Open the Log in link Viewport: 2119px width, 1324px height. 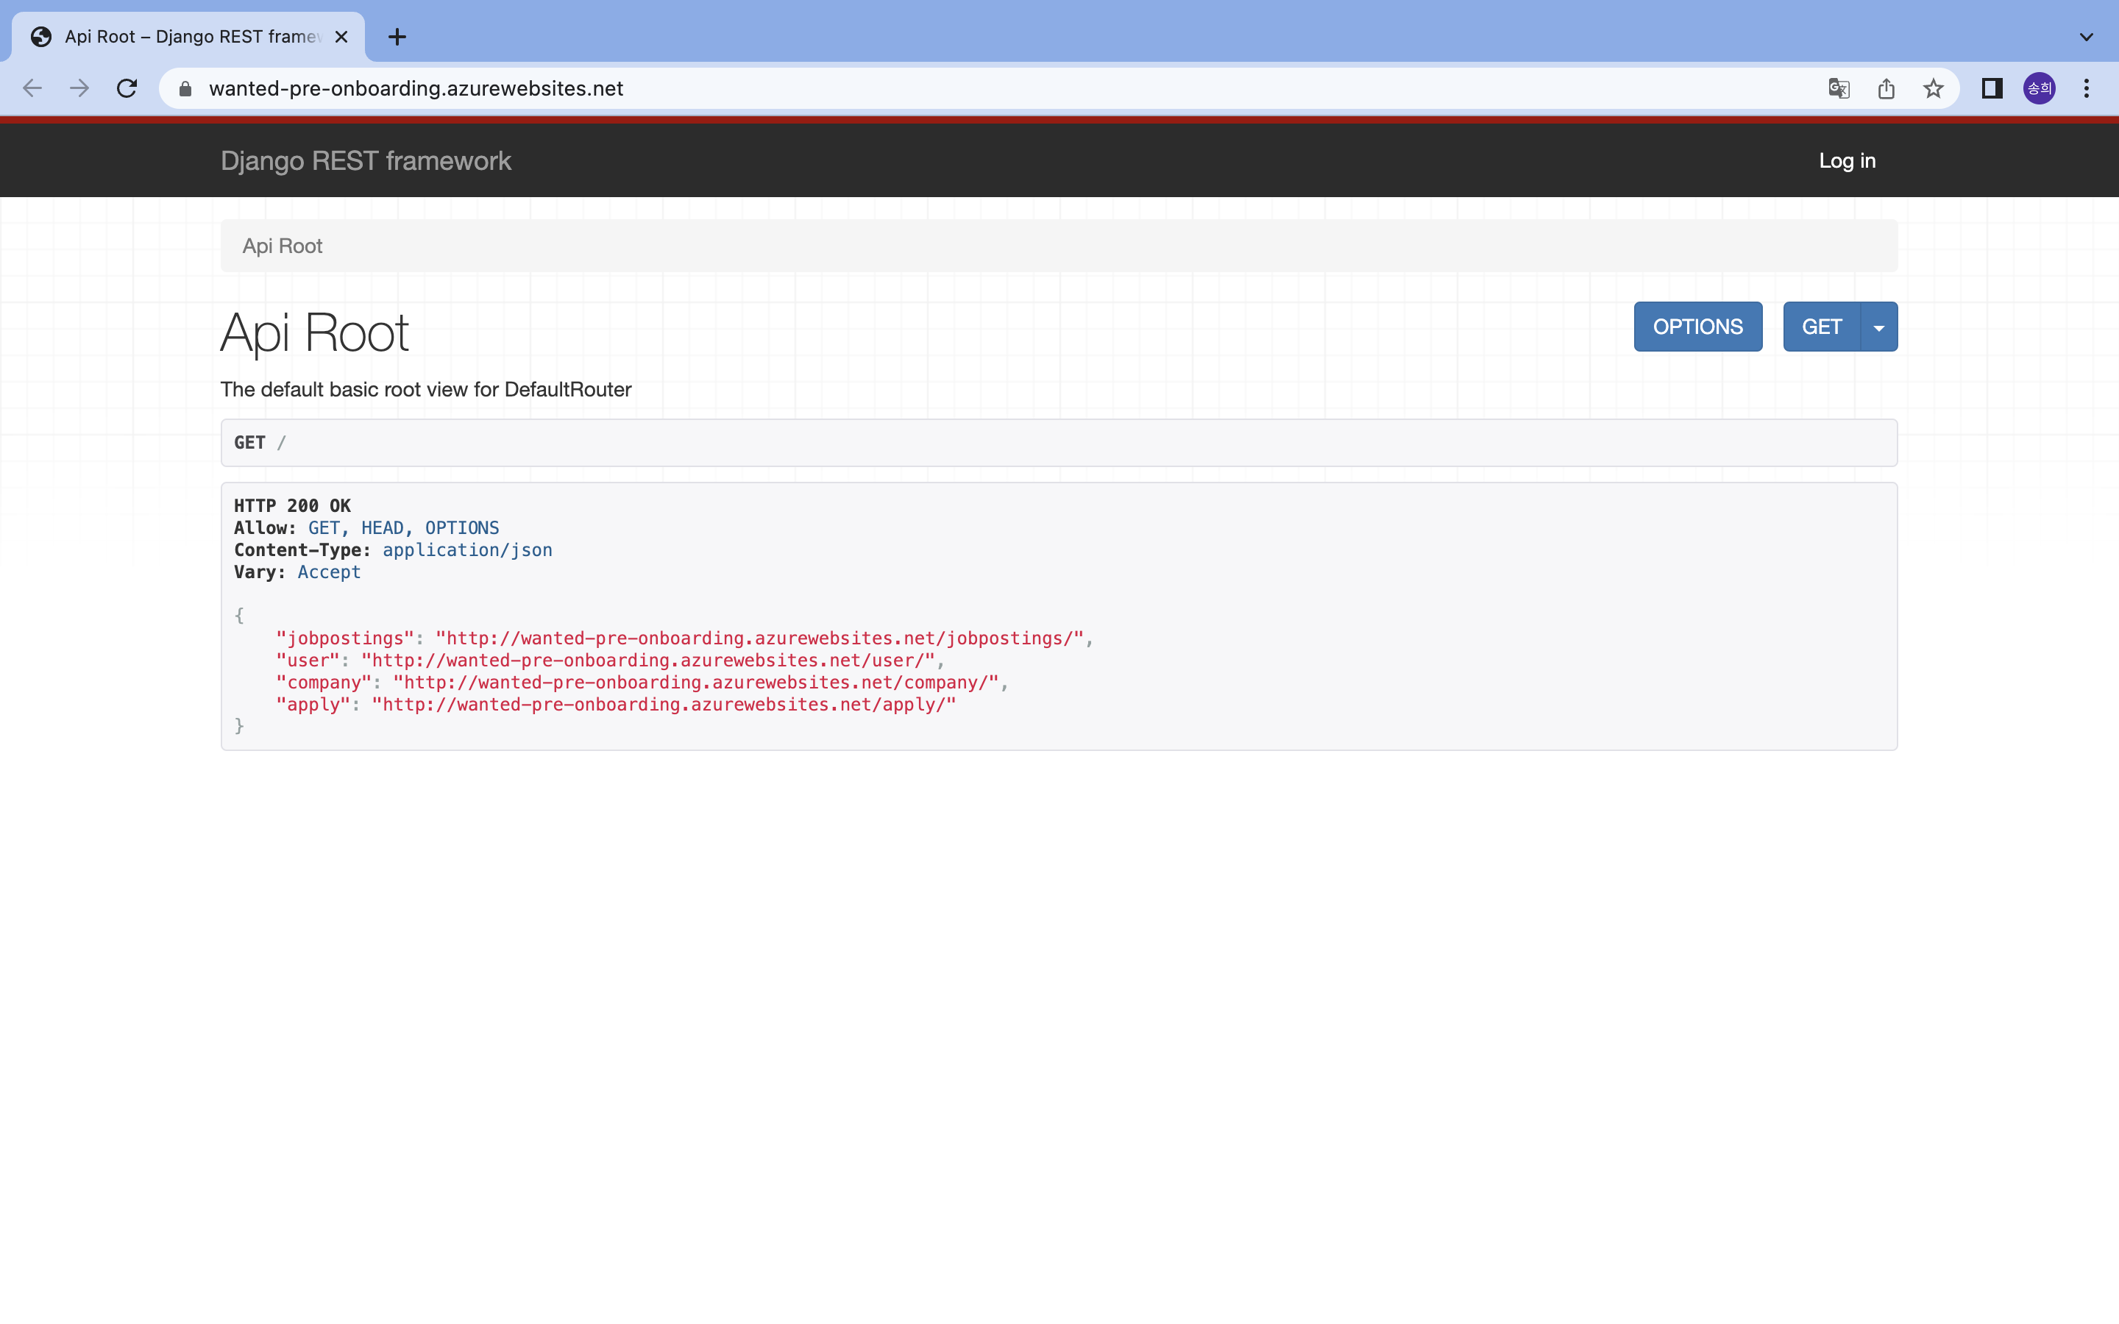pyautogui.click(x=1847, y=160)
